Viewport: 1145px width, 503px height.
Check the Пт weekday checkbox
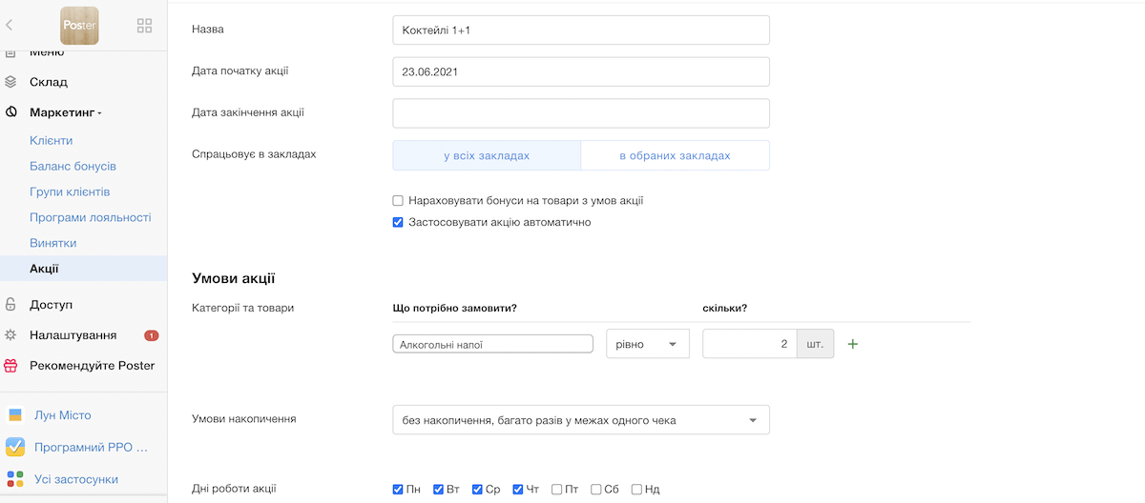click(x=556, y=490)
